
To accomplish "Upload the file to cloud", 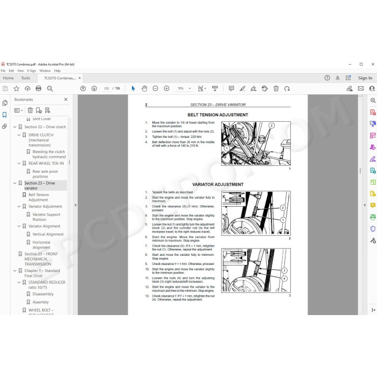I will pyautogui.click(x=27, y=88).
